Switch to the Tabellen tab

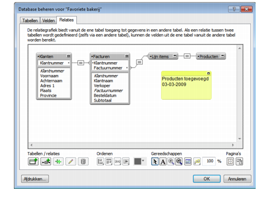pyautogui.click(x=30, y=21)
